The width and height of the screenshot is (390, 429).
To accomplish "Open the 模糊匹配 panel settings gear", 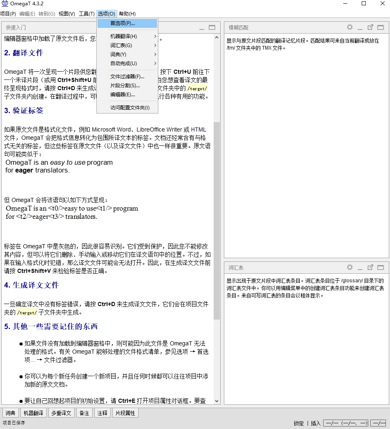I will point(349,27).
